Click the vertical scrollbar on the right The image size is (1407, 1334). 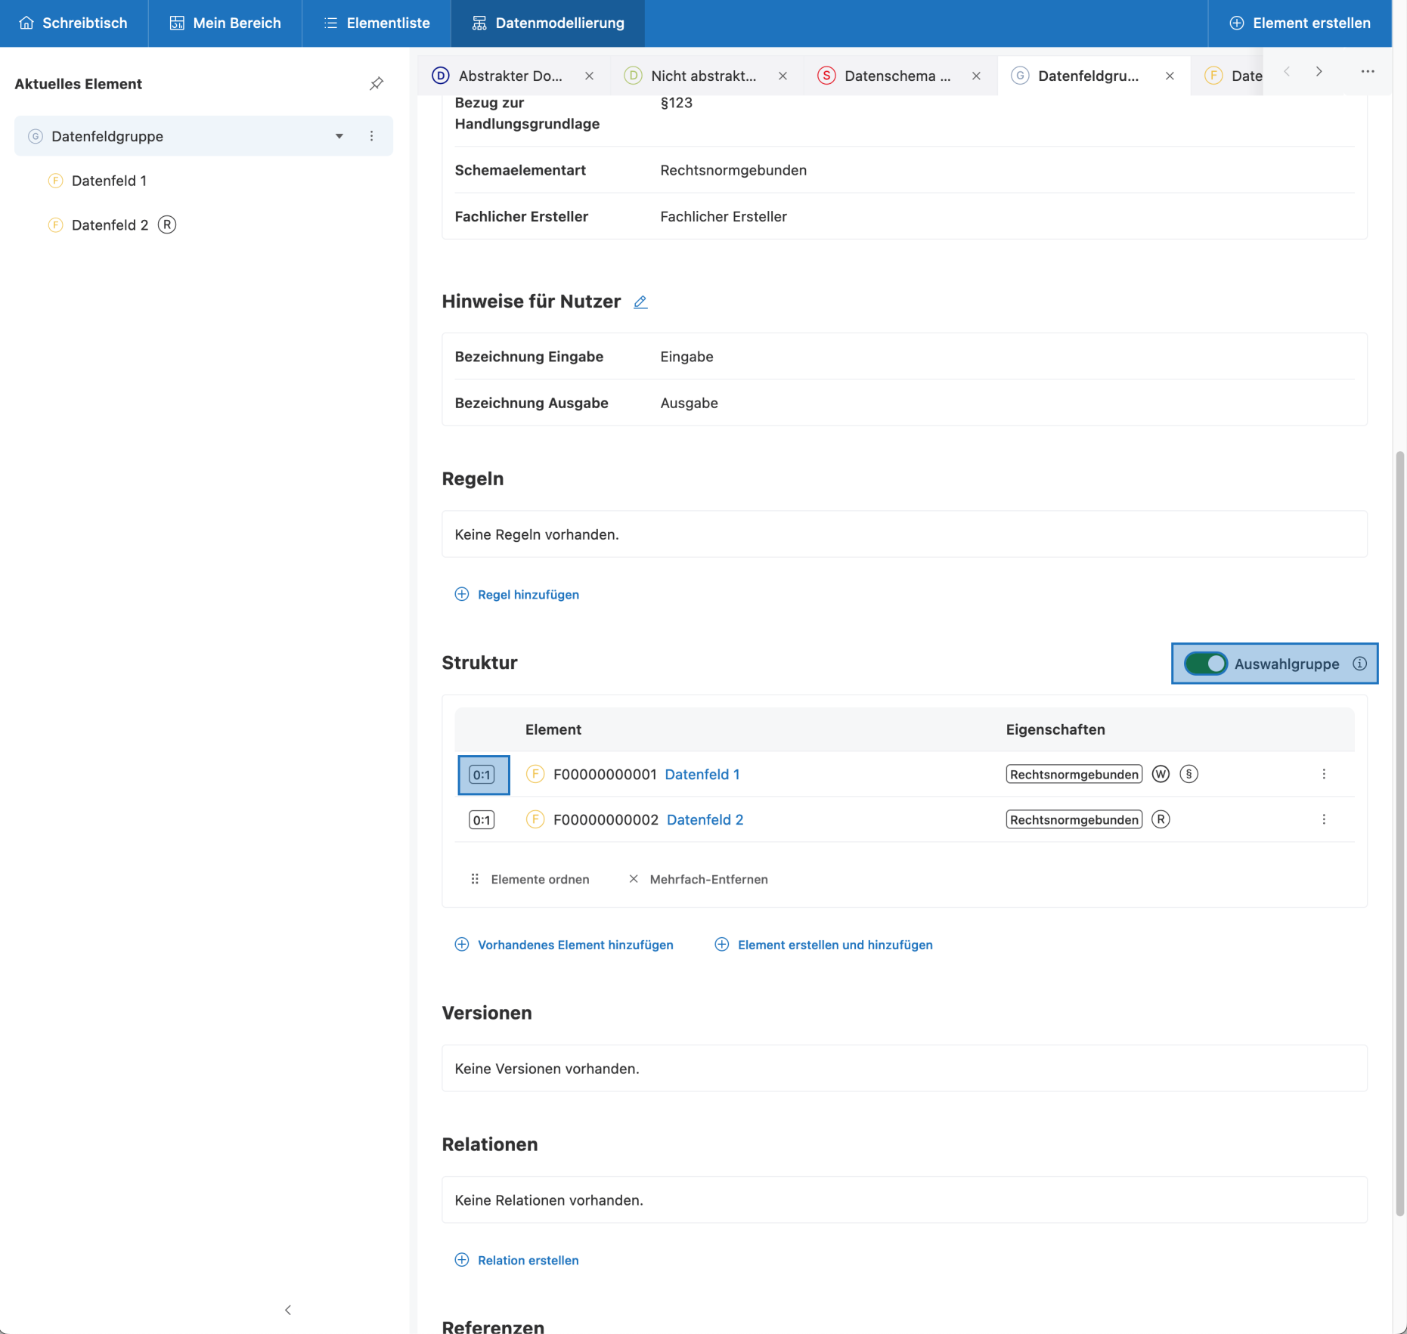[1399, 831]
